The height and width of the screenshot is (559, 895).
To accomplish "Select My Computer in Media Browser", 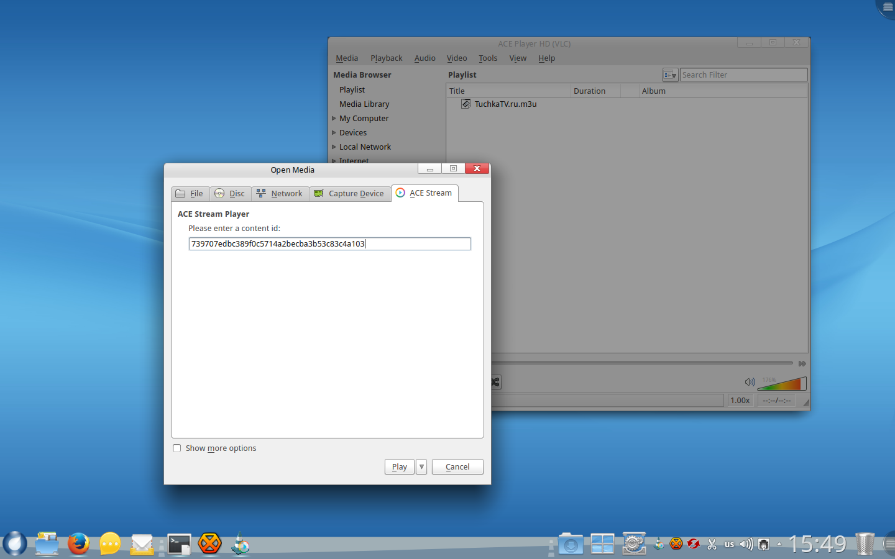I will click(x=364, y=119).
